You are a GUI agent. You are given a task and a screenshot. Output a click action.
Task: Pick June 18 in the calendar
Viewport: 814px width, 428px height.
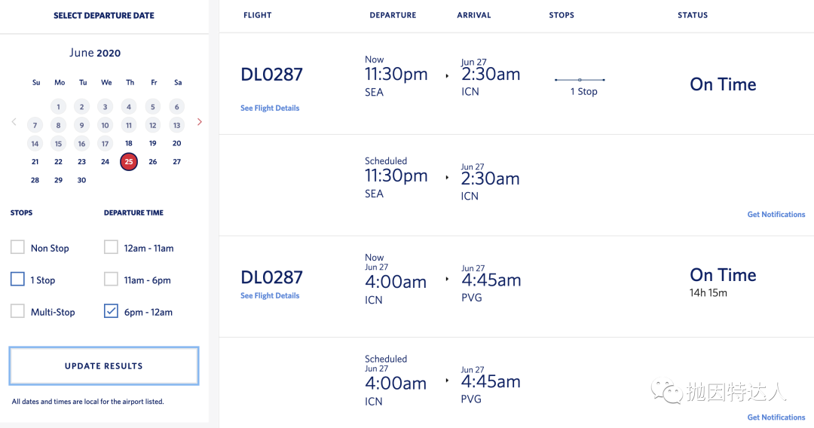pyautogui.click(x=129, y=143)
